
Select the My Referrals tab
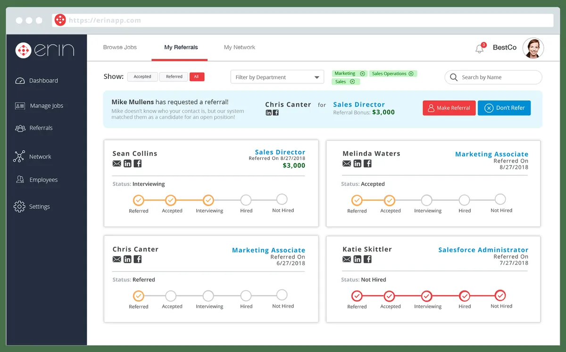pyautogui.click(x=181, y=47)
